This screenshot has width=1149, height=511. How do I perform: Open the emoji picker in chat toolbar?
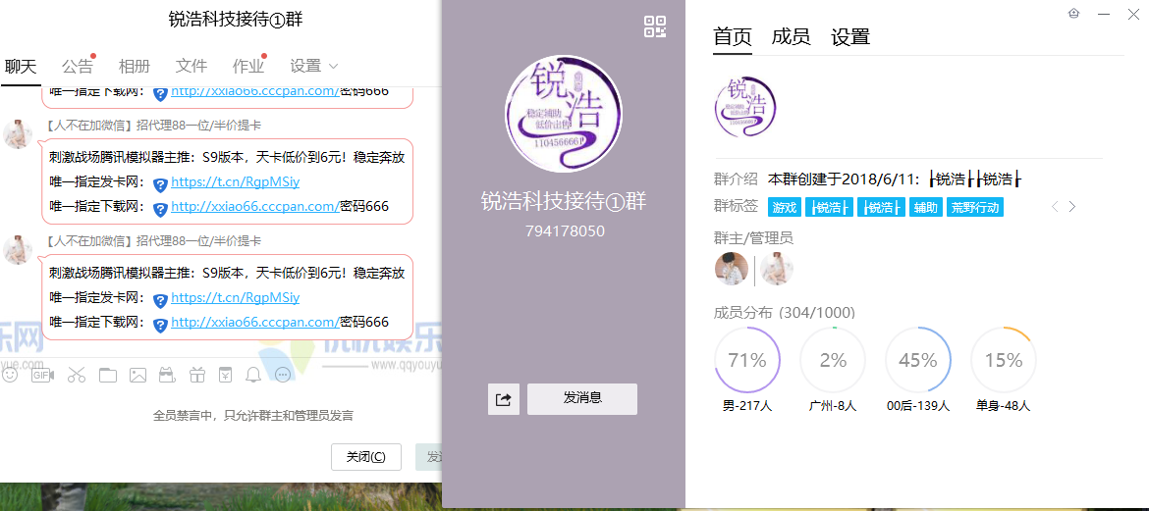[x=10, y=375]
